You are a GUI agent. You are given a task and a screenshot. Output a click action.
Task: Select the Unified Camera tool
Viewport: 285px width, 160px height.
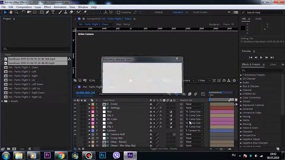pyautogui.click(x=29, y=12)
